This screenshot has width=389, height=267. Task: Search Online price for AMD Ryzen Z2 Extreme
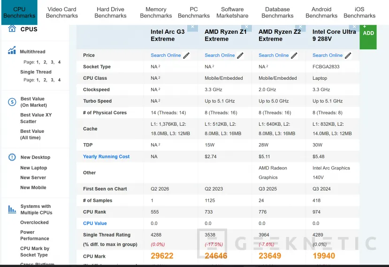click(274, 55)
